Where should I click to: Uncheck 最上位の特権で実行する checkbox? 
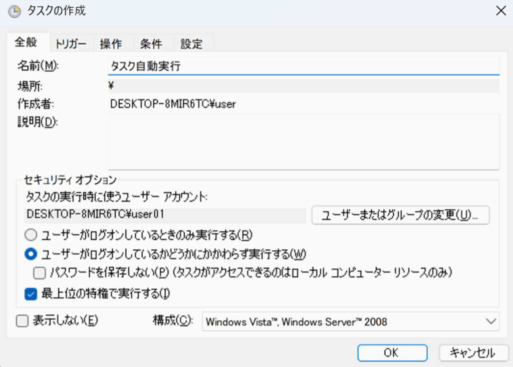[x=31, y=293]
